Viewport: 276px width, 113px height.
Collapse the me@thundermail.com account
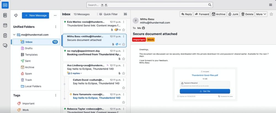click(14, 35)
